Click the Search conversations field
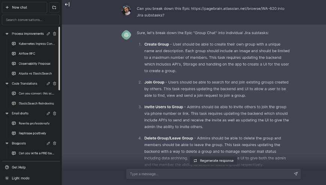The image size is (326, 185). click(x=31, y=20)
